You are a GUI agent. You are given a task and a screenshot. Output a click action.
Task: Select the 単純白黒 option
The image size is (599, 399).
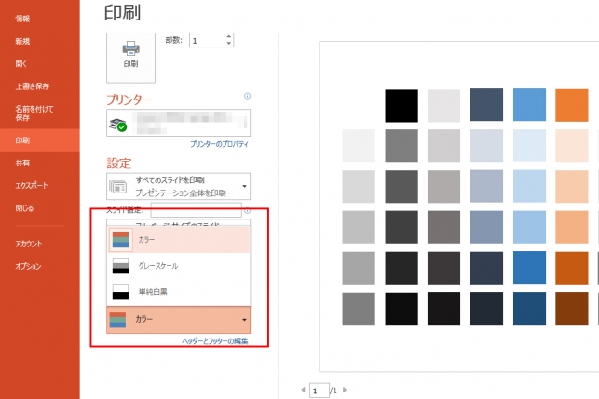click(x=179, y=292)
